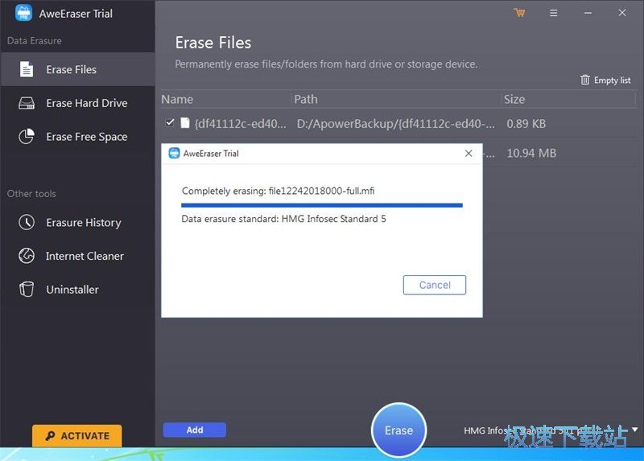Open the hamburger menu icon
Viewport: 644px width, 461px height.
click(554, 13)
